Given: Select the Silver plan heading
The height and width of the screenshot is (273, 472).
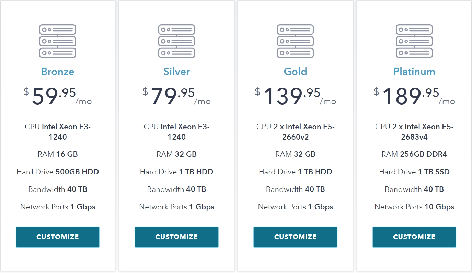Looking at the screenshot, I should [x=176, y=72].
